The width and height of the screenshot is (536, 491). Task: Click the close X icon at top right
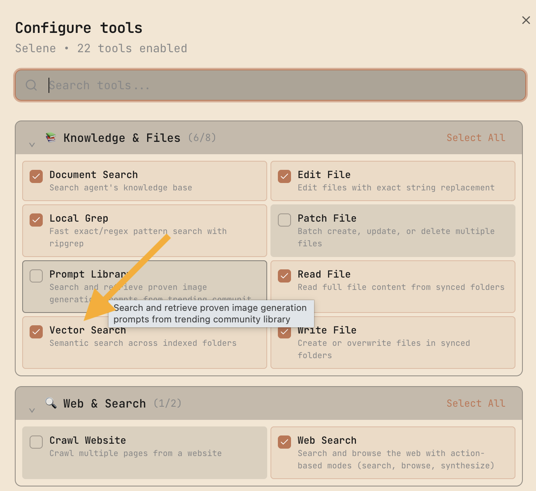click(x=526, y=20)
